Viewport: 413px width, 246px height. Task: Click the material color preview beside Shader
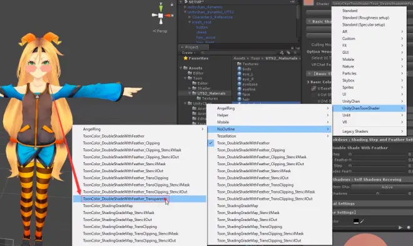coord(308,3)
